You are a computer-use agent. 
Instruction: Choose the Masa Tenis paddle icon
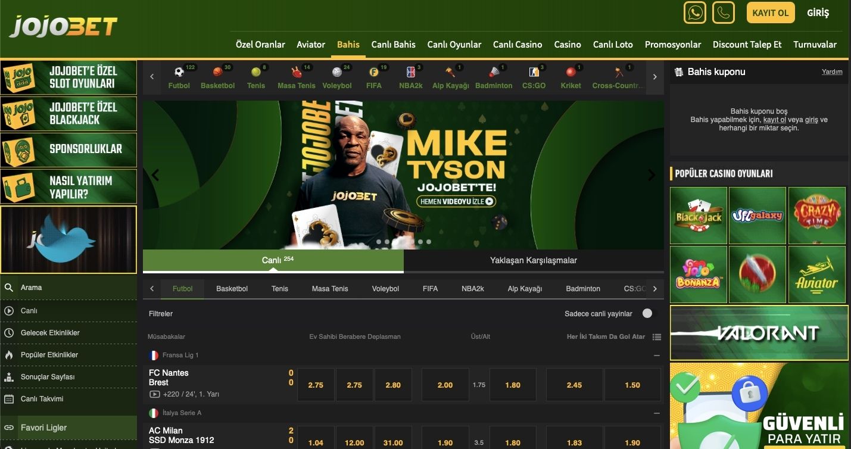click(297, 73)
